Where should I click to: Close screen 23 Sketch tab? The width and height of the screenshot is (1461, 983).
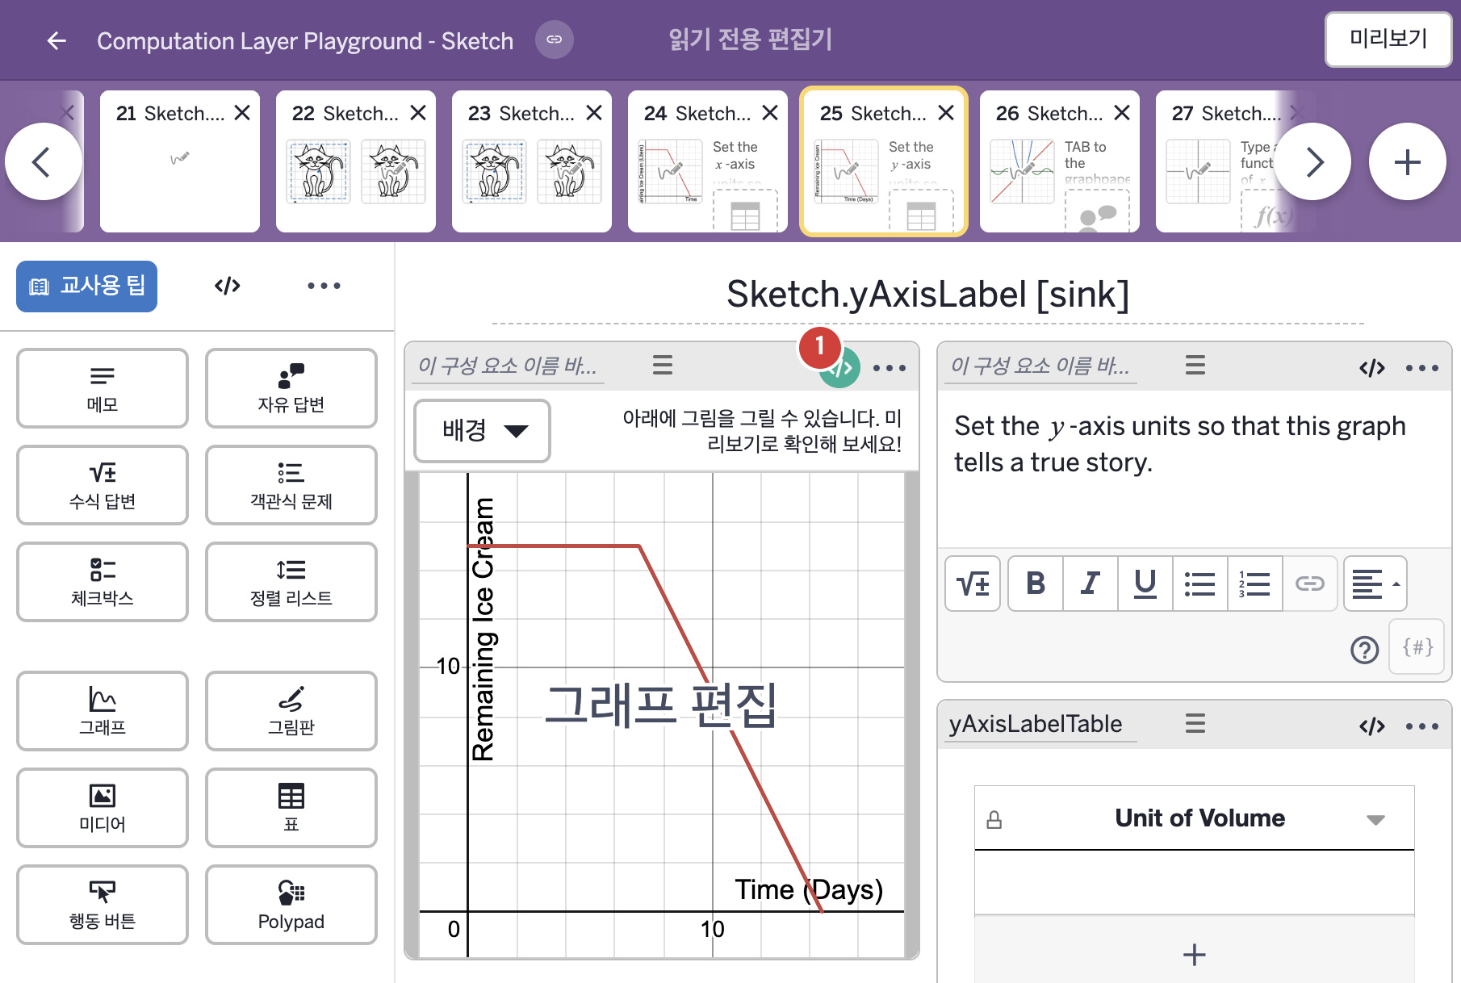pyautogui.click(x=594, y=113)
